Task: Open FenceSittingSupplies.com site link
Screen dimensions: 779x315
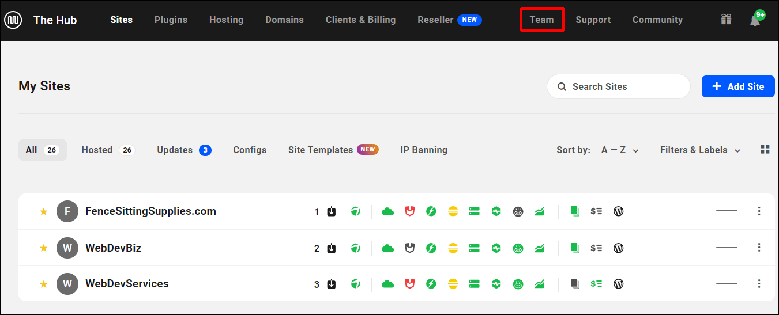Action: pos(150,211)
